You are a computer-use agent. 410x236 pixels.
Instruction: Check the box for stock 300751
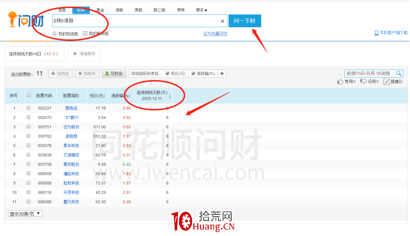click(x=29, y=126)
